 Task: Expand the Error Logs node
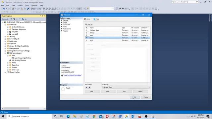point(8,70)
